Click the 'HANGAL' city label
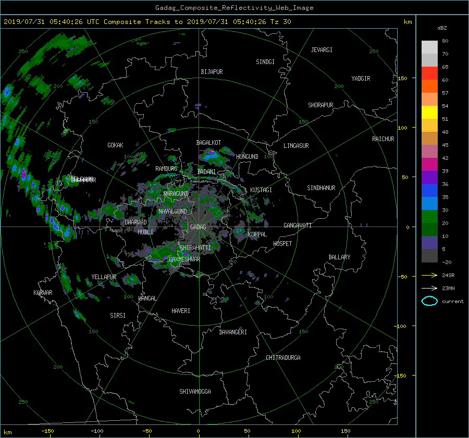 coord(147,298)
